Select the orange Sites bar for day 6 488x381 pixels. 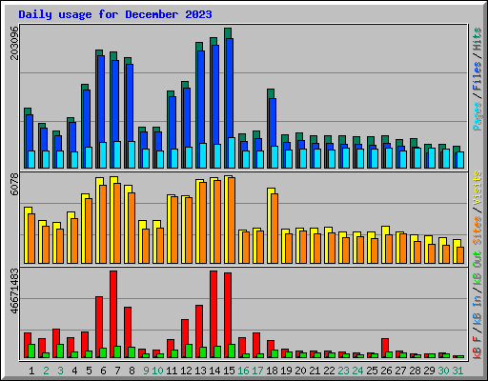[x=103, y=224]
